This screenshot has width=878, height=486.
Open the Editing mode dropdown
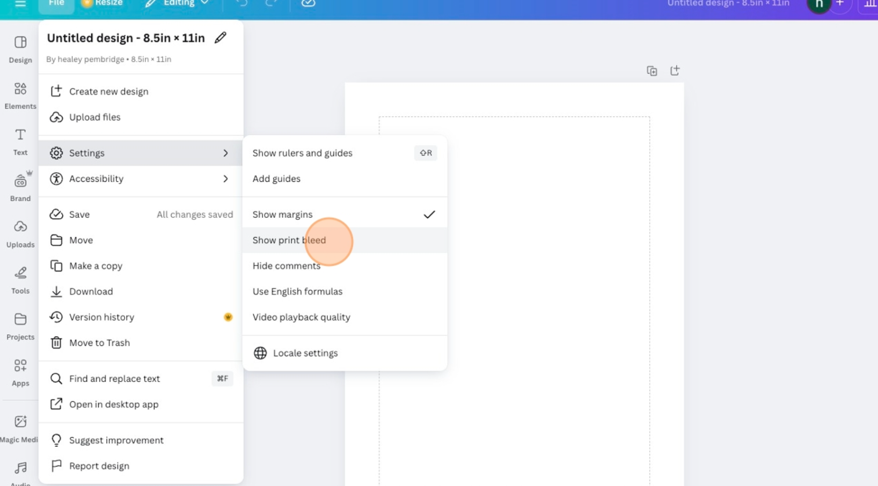177,3
